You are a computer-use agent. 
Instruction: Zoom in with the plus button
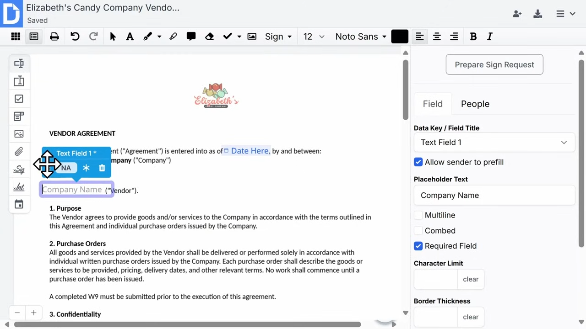tap(33, 313)
